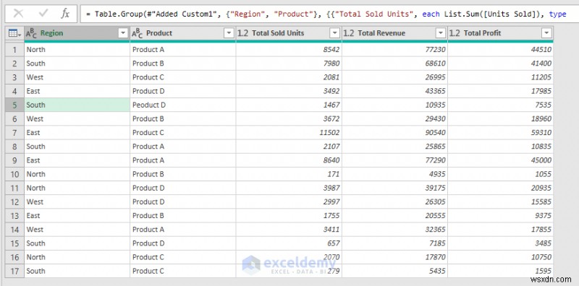Change Region column ABC data type icon
This screenshot has height=286, width=579.
click(31, 33)
